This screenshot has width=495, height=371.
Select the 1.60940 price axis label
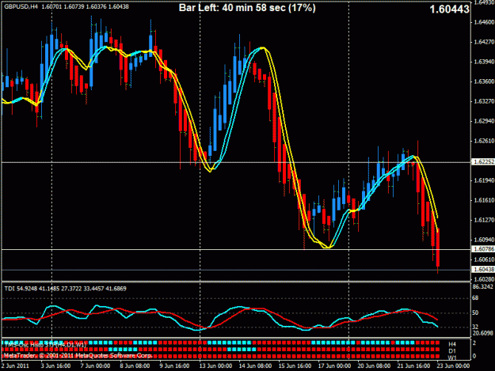pyautogui.click(x=484, y=240)
